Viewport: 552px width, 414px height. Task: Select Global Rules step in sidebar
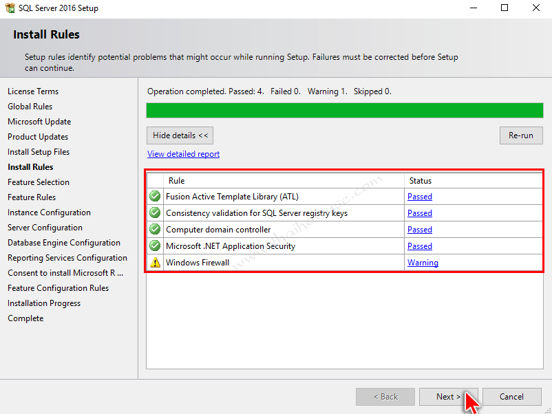tap(30, 107)
